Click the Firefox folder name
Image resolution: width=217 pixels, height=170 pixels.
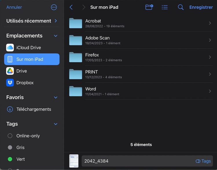[x=92, y=55]
